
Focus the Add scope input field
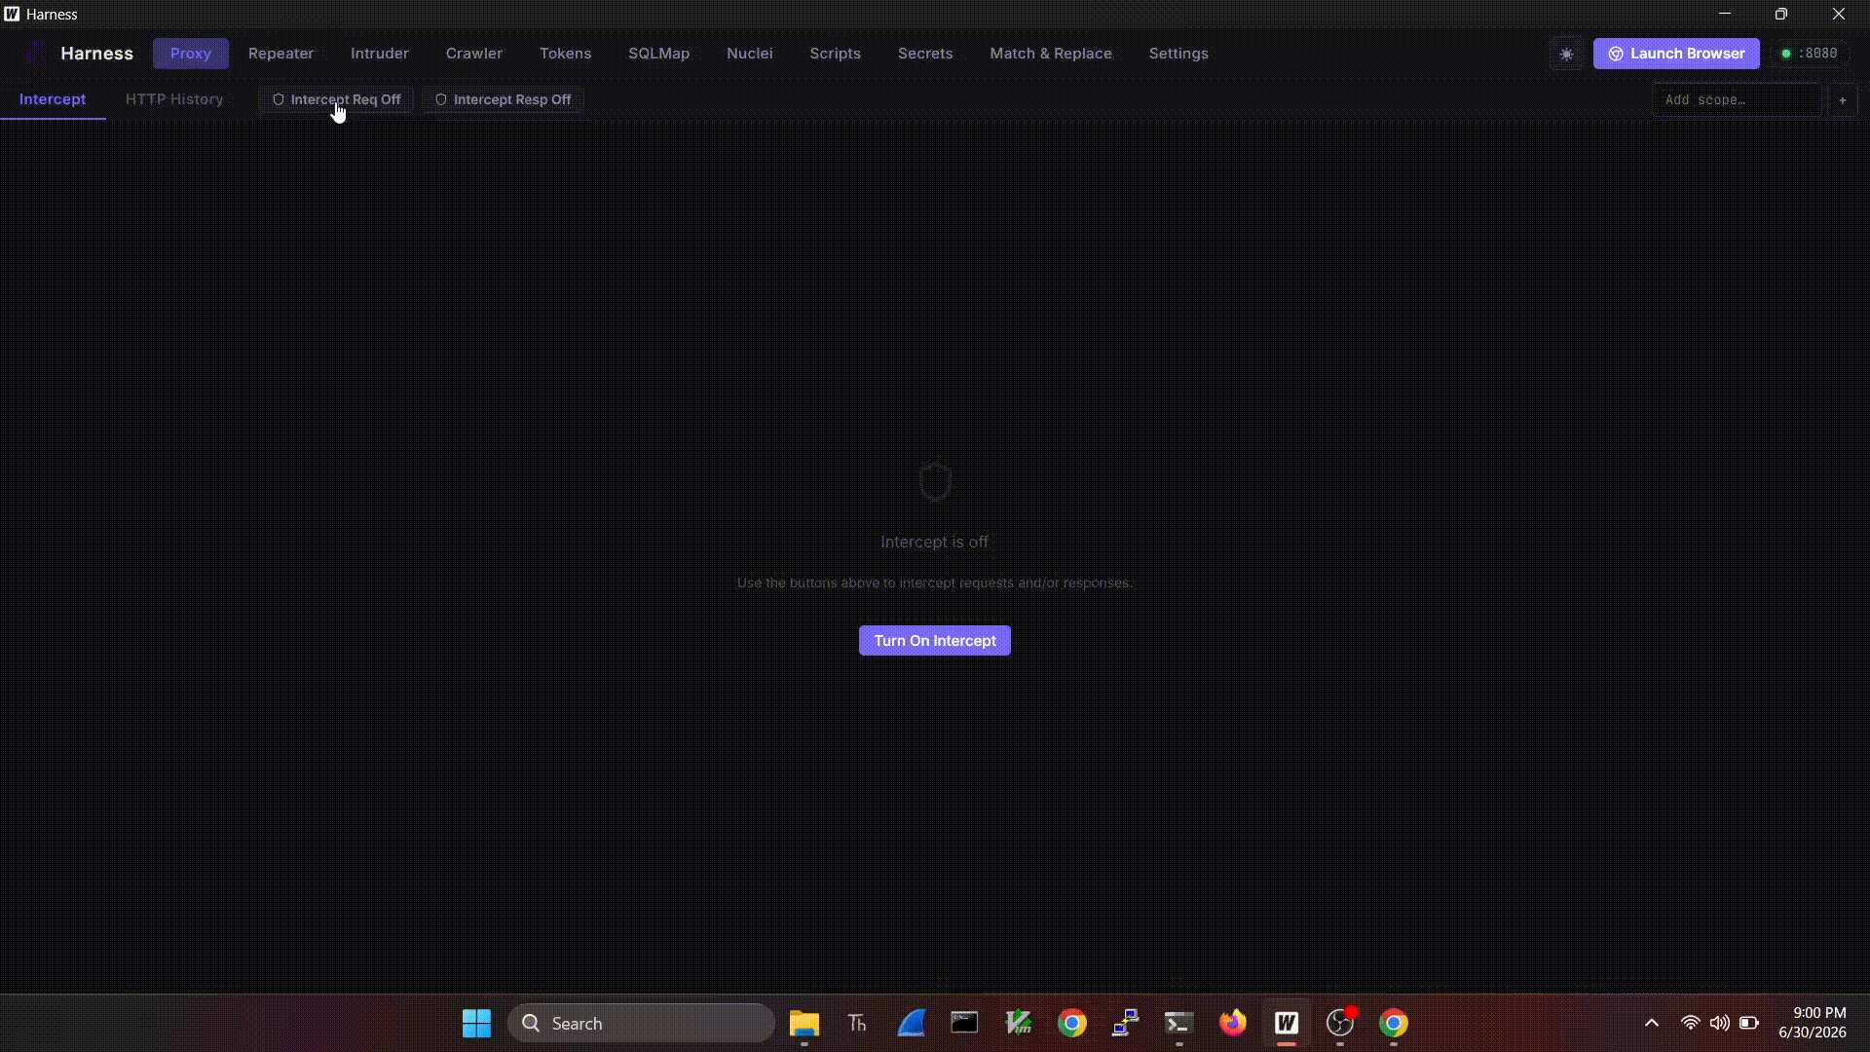[1737, 99]
